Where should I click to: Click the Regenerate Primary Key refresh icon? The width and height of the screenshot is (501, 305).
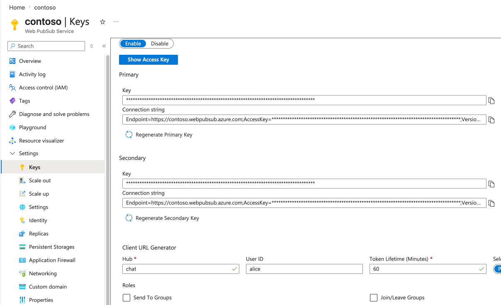(129, 134)
